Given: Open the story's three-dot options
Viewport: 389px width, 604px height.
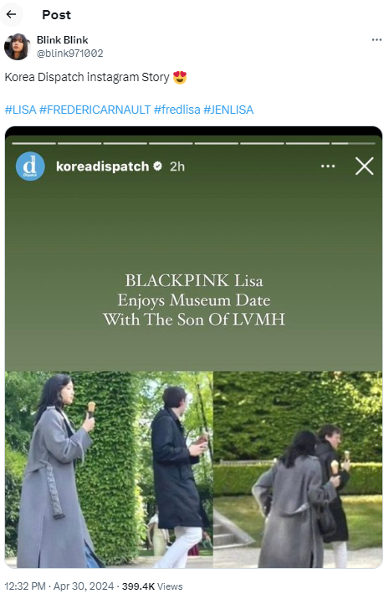Looking at the screenshot, I should click(x=328, y=166).
